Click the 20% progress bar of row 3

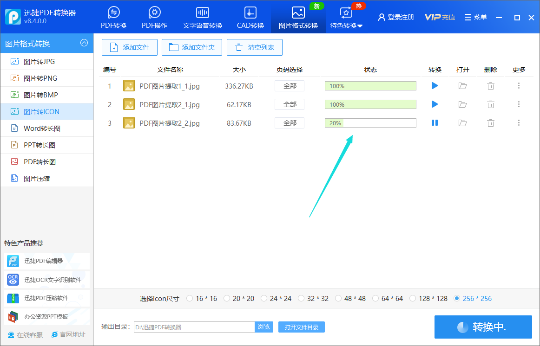[370, 123]
